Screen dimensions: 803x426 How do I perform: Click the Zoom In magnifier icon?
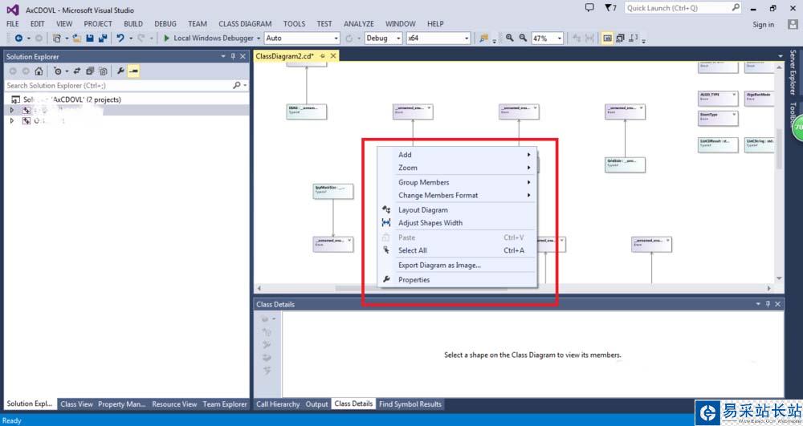(x=510, y=39)
